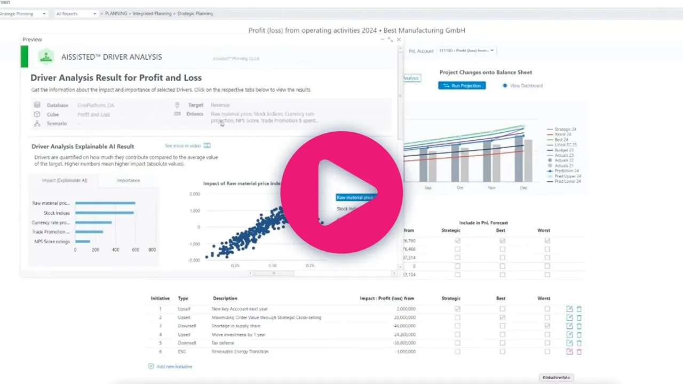
Task: Click the green AISSISTED Driver Analysis logo
Action: coord(46,57)
